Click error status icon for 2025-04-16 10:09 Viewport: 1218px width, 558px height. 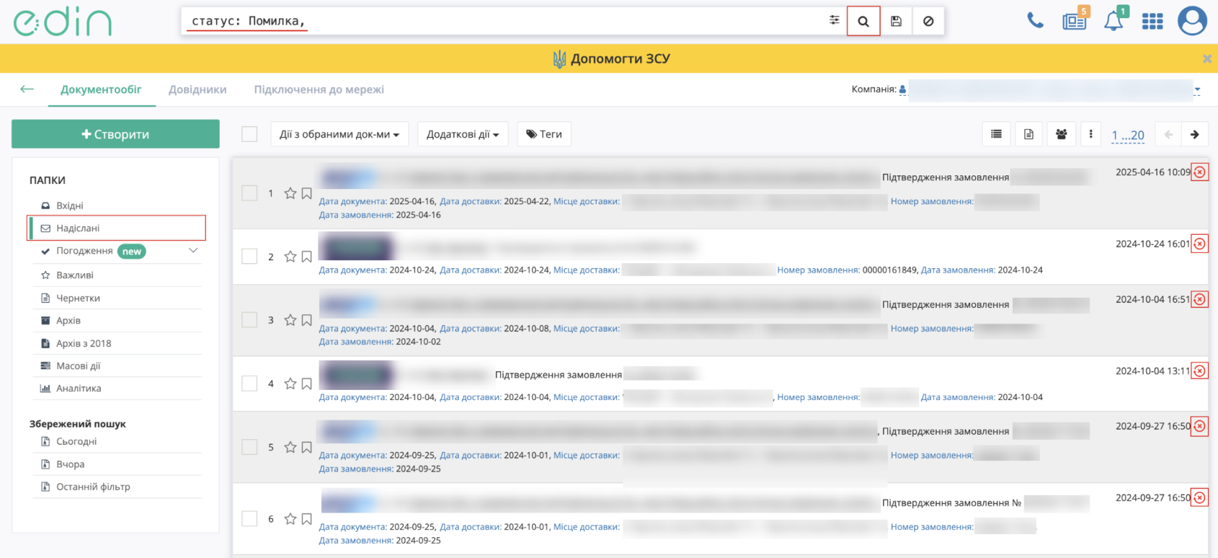click(x=1200, y=172)
